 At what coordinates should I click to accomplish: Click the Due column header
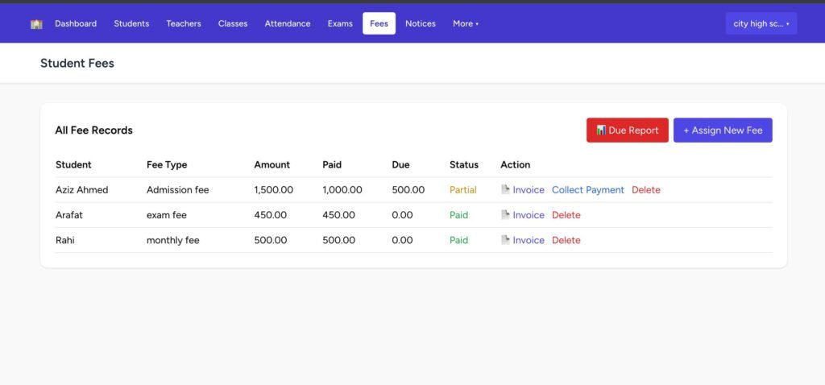(400, 164)
